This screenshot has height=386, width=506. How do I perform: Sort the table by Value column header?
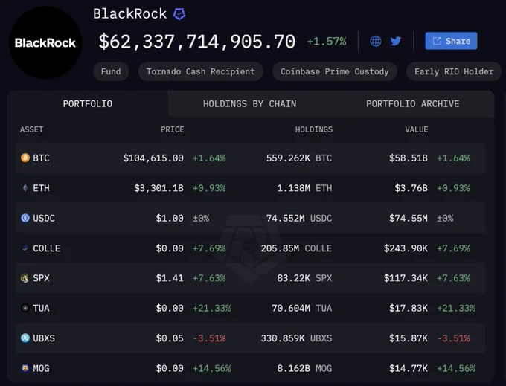tap(417, 129)
